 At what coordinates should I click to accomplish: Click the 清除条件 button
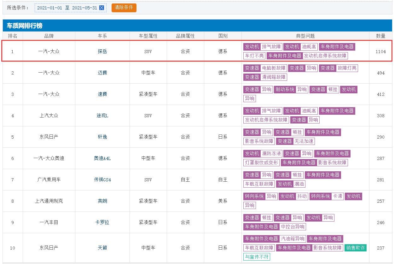pyautogui.click(x=124, y=8)
